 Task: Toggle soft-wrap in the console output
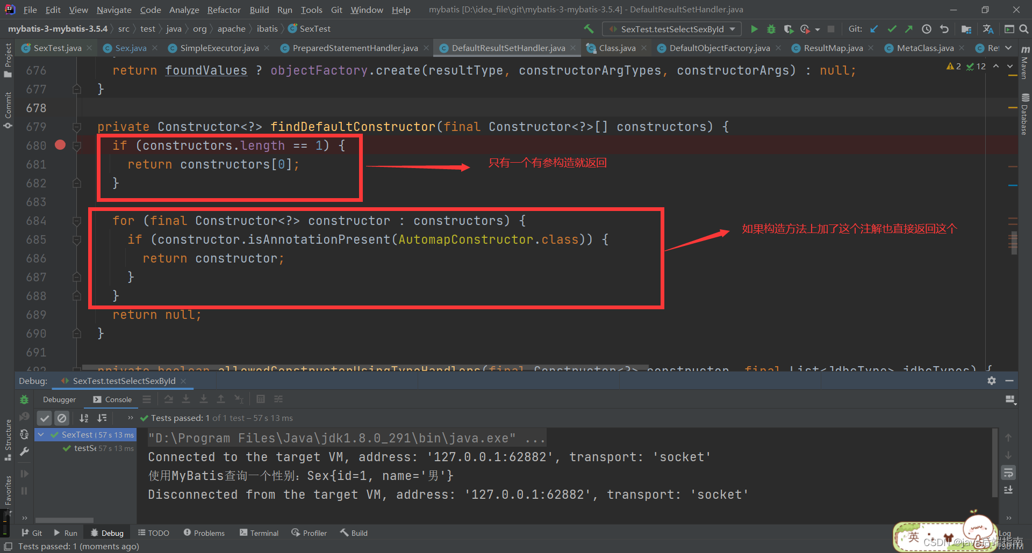pyautogui.click(x=1008, y=473)
